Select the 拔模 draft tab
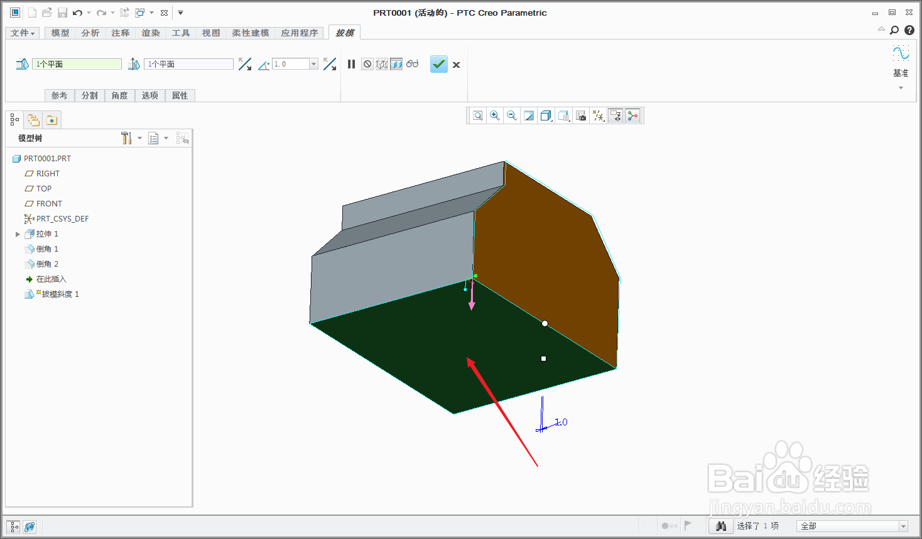This screenshot has width=922, height=539. pos(345,33)
